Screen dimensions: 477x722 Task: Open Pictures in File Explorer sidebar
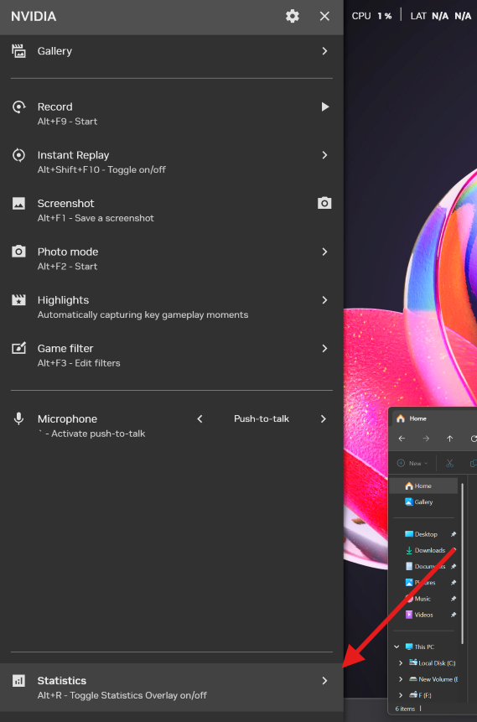(x=420, y=583)
